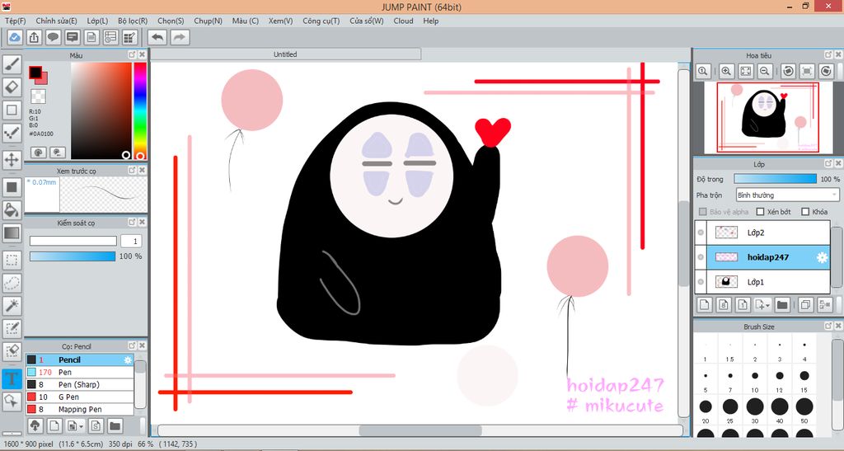The height and width of the screenshot is (451, 844).
Task: Click the transparent color swatch
Action: pos(38,96)
